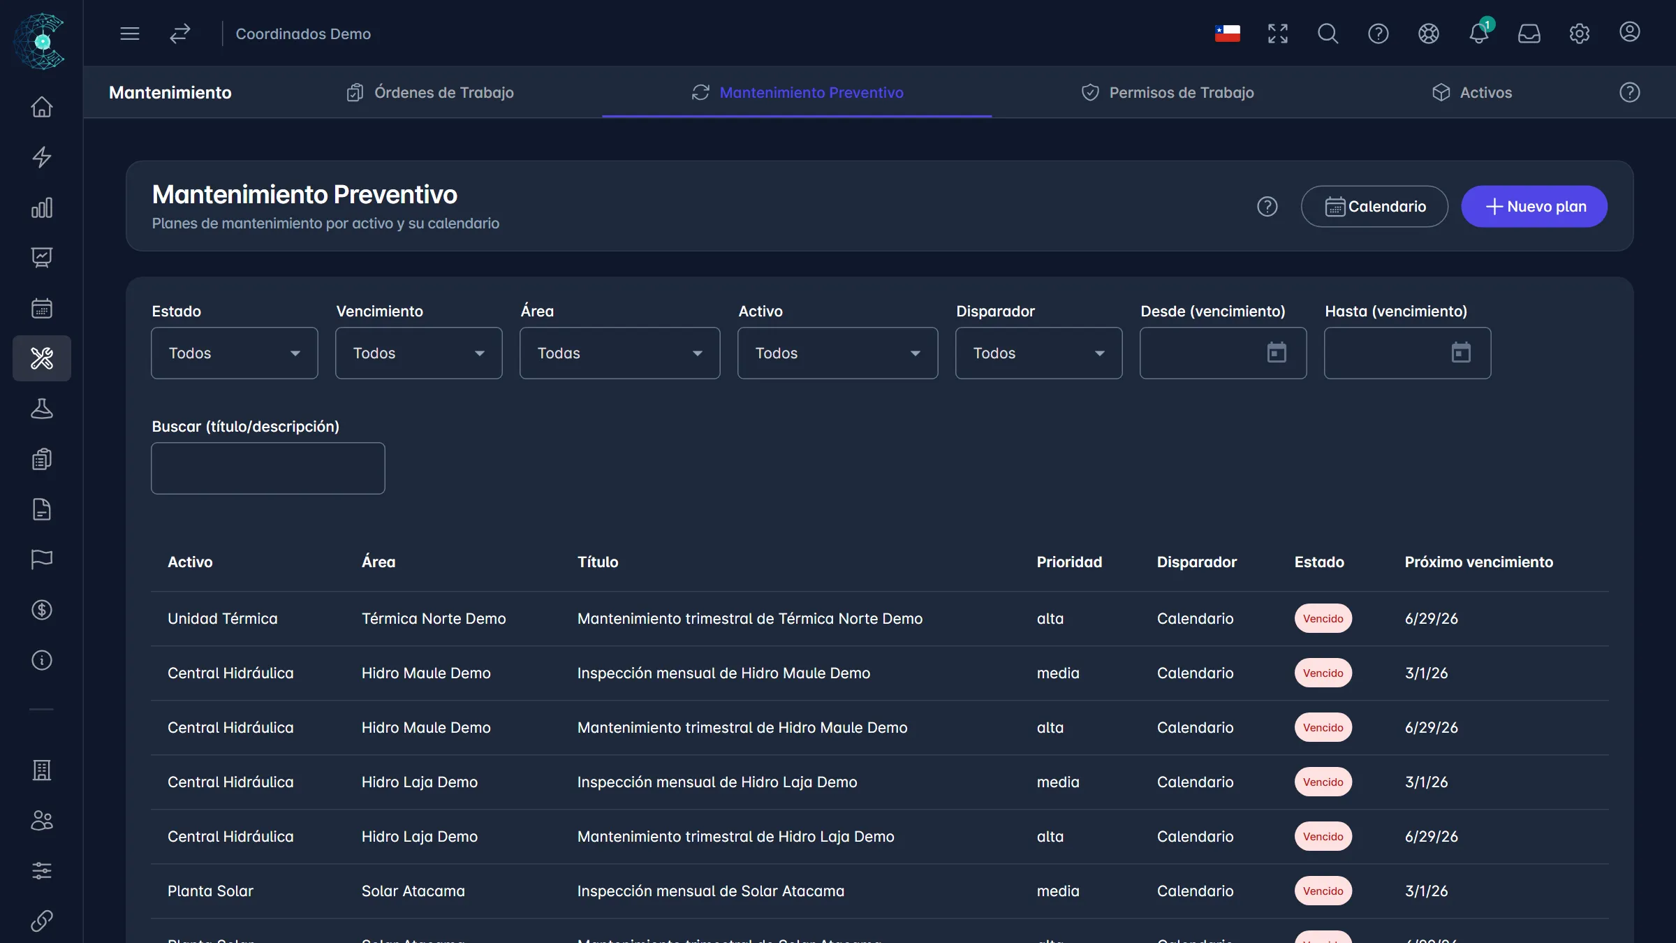This screenshot has width=1676, height=943.
Task: Open Inspección mensual de Hidro Laja Demo row
Action: (x=880, y=782)
